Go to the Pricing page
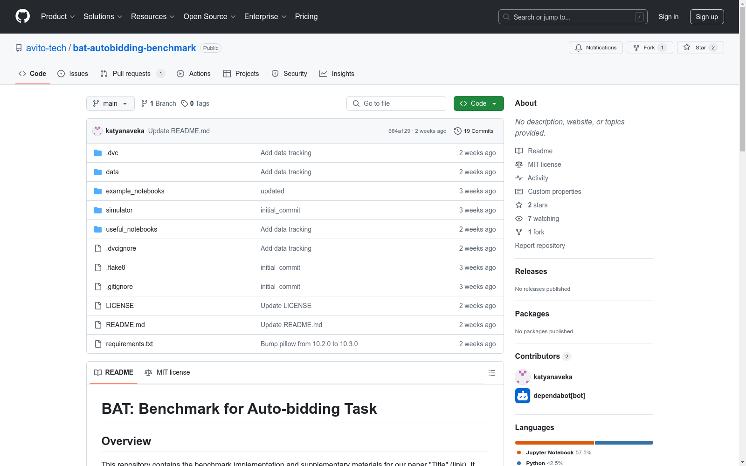 coord(306,17)
